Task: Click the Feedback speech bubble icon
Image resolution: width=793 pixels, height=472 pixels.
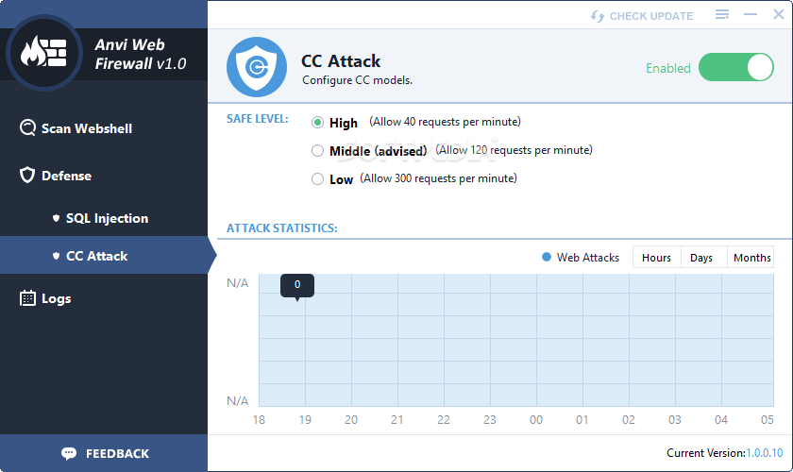Action: 69,453
